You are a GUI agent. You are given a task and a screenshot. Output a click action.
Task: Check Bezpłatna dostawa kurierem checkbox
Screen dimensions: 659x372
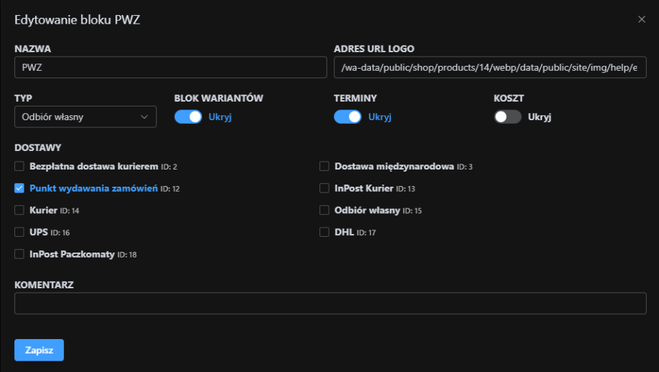tap(19, 167)
